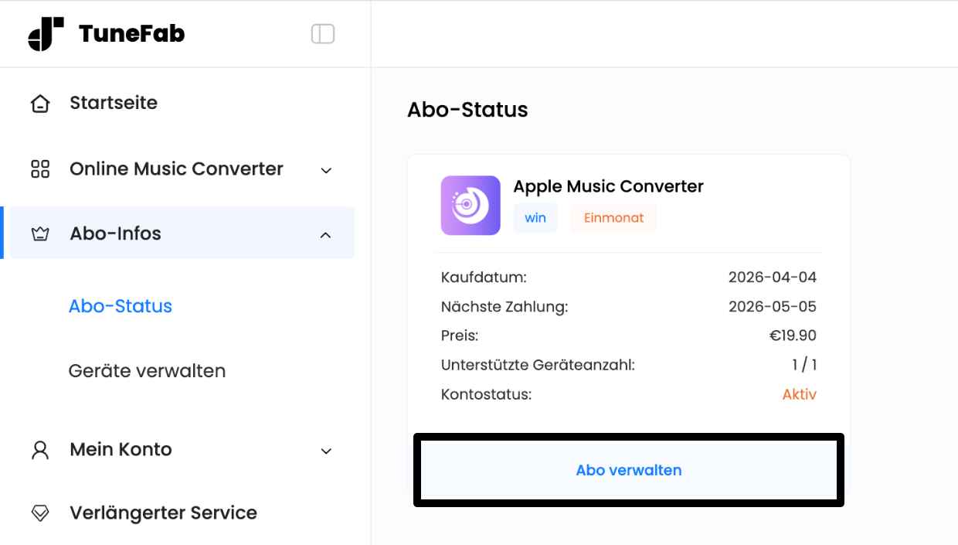This screenshot has width=958, height=545.
Task: Expand the Online Music Converter chevron
Action: tap(326, 170)
